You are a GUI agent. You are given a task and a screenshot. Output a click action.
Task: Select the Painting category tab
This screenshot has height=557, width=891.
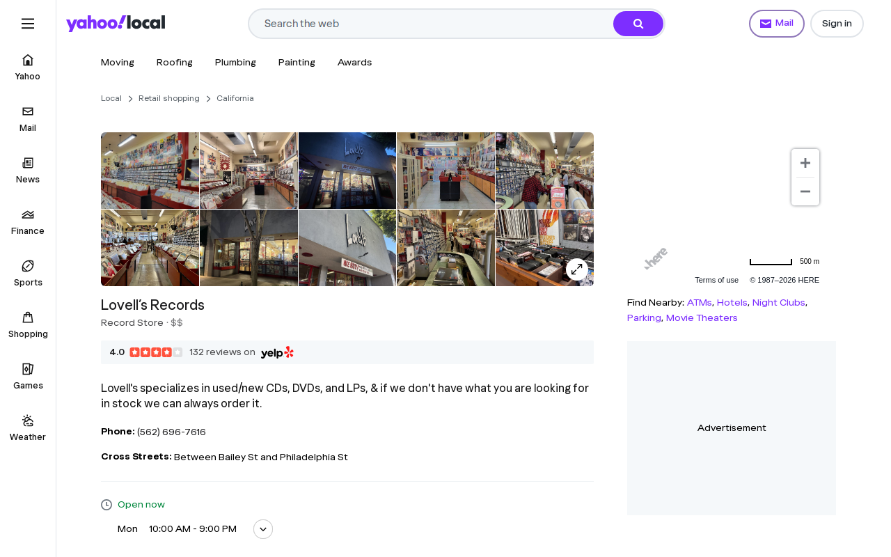click(x=297, y=63)
